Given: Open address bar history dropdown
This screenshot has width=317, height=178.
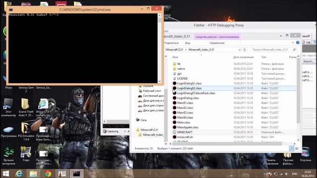Looking at the screenshot, I should 240,49.
